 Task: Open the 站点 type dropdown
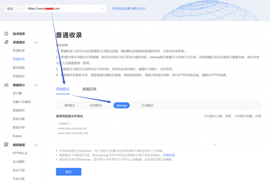click(14, 9)
